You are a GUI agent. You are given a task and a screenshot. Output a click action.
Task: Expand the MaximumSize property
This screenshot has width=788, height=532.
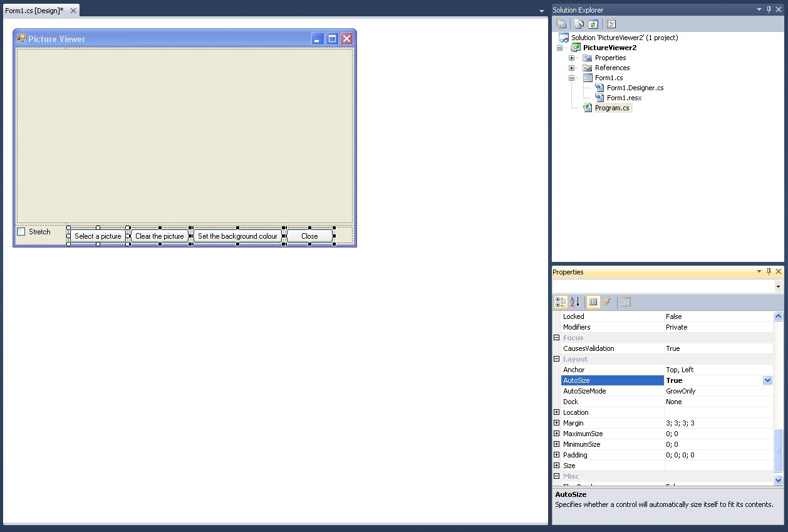coord(557,434)
